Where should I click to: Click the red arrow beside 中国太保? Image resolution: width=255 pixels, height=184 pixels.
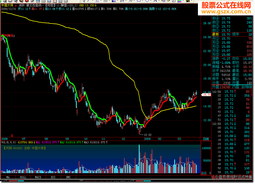click(16, 5)
